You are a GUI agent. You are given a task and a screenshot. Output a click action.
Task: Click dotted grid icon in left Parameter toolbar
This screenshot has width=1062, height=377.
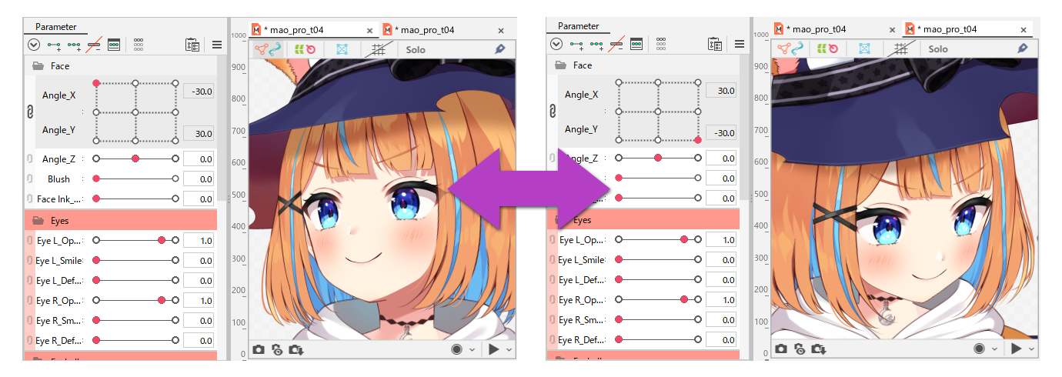click(x=139, y=45)
